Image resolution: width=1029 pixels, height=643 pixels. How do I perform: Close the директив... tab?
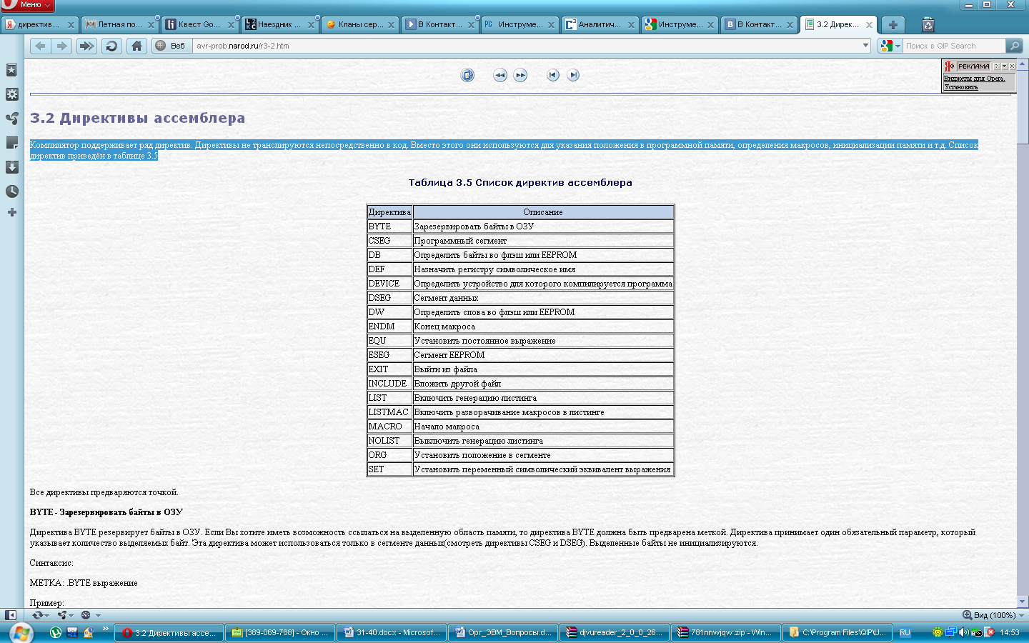(x=71, y=24)
